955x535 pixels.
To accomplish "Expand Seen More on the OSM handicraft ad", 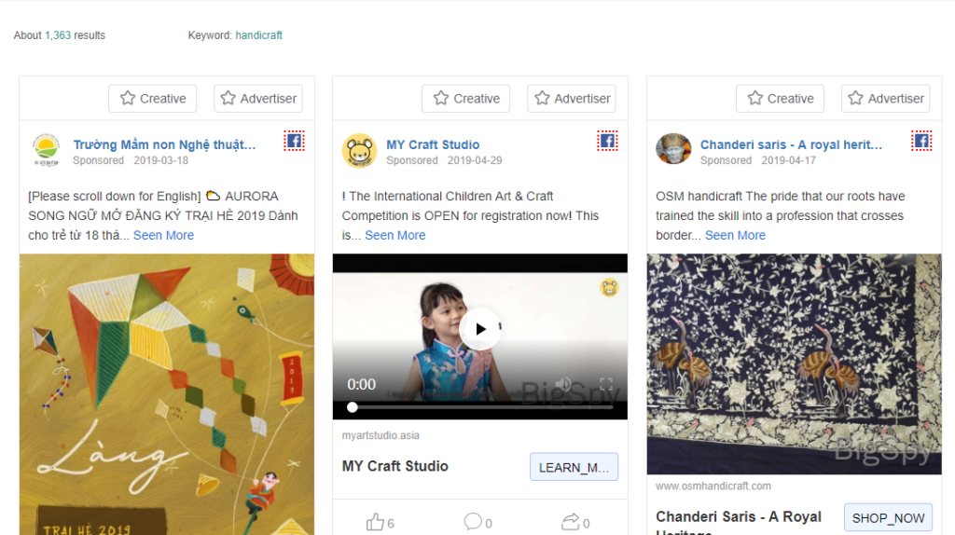I will pyautogui.click(x=735, y=235).
